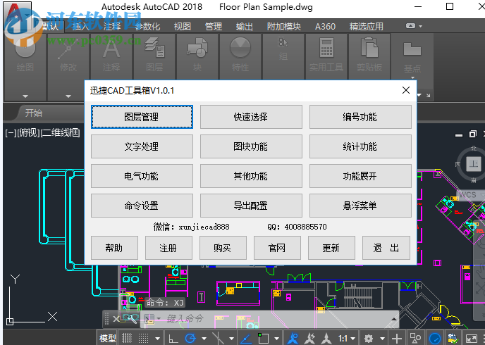Click the 组 (Group) panel icon

pos(283,42)
